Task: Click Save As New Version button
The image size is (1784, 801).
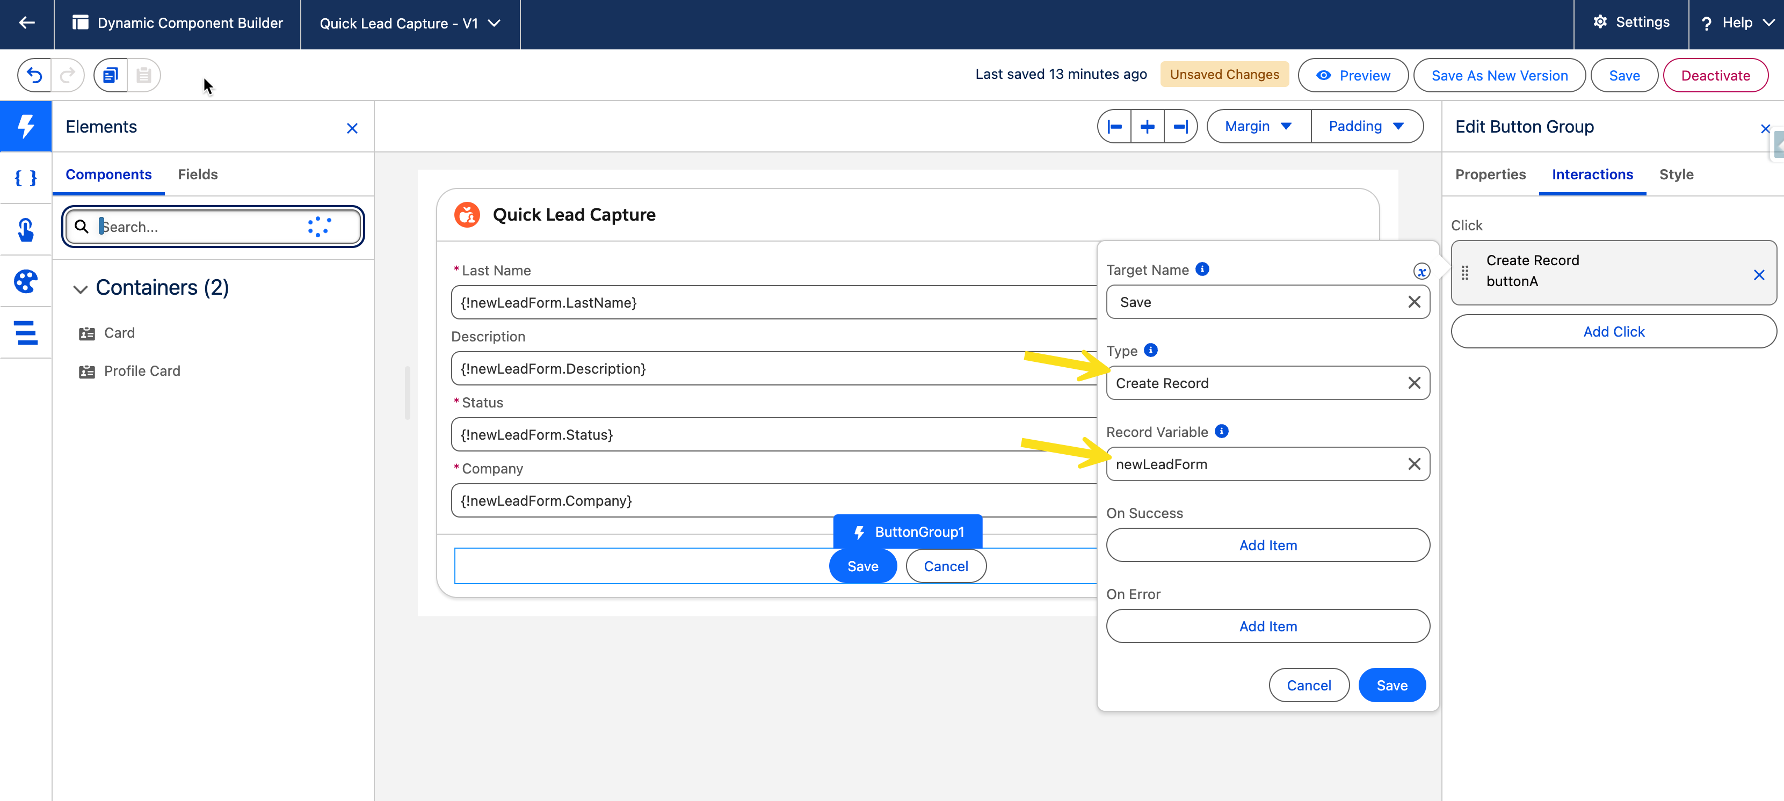Action: coord(1499,76)
